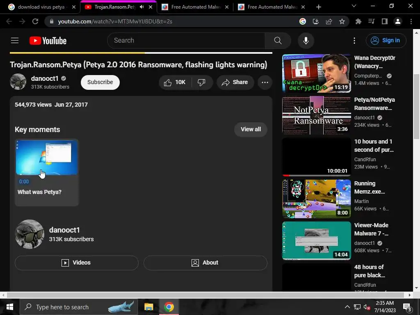Click the horizontal scrollbar at bottom
Viewport: 420px width, 315px height.
pos(206,295)
